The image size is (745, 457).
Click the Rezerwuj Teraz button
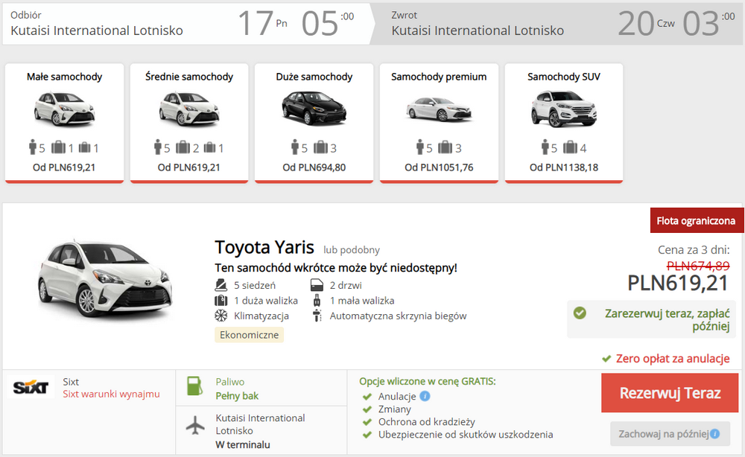tap(670, 393)
